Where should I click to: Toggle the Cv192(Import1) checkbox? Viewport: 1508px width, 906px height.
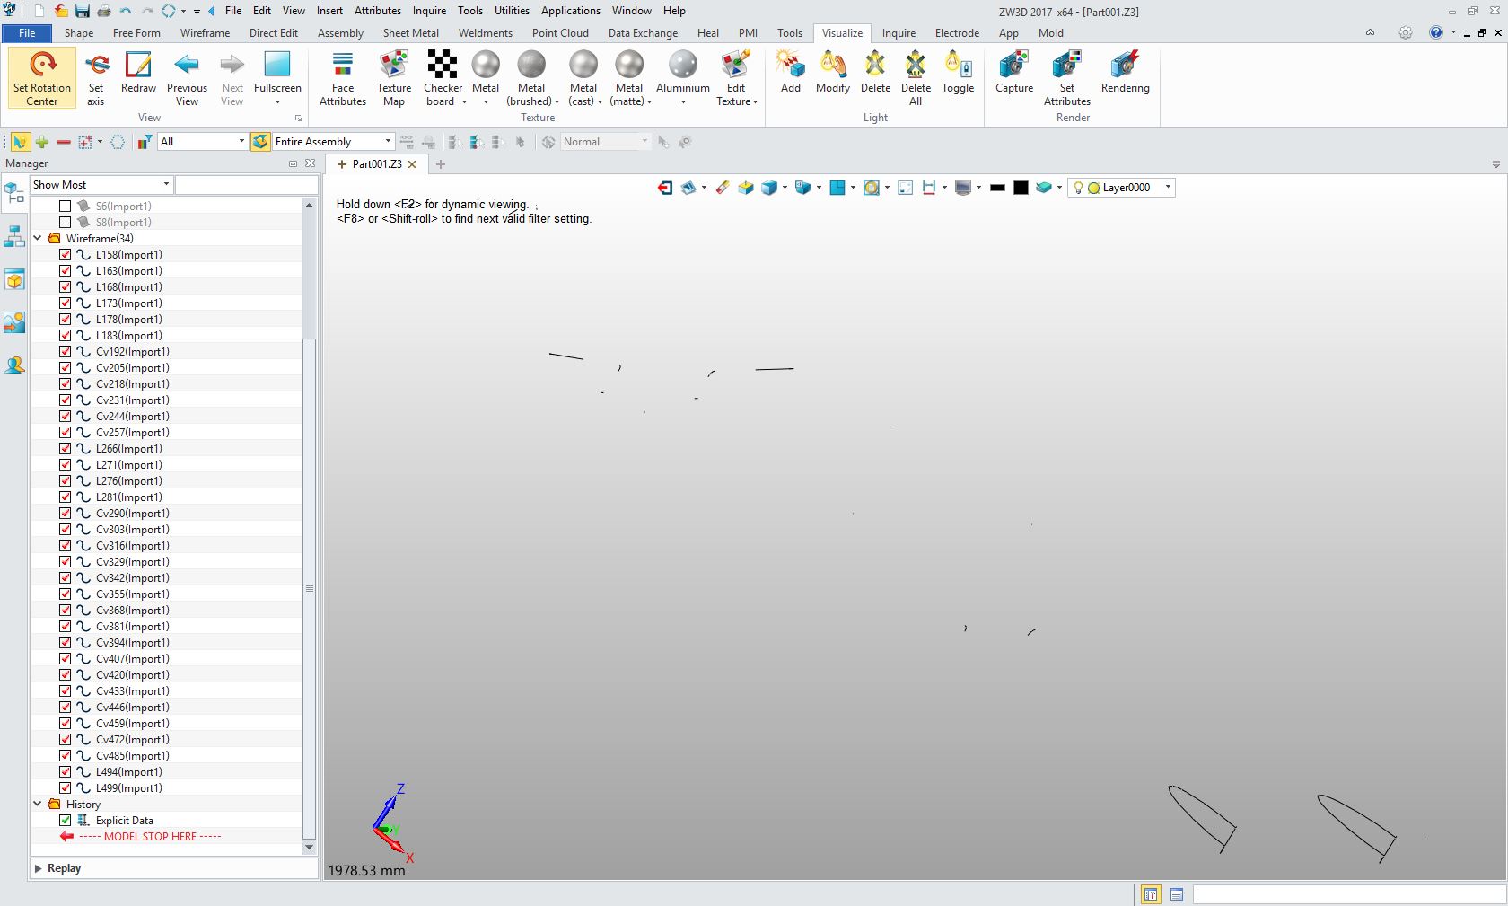(x=66, y=352)
